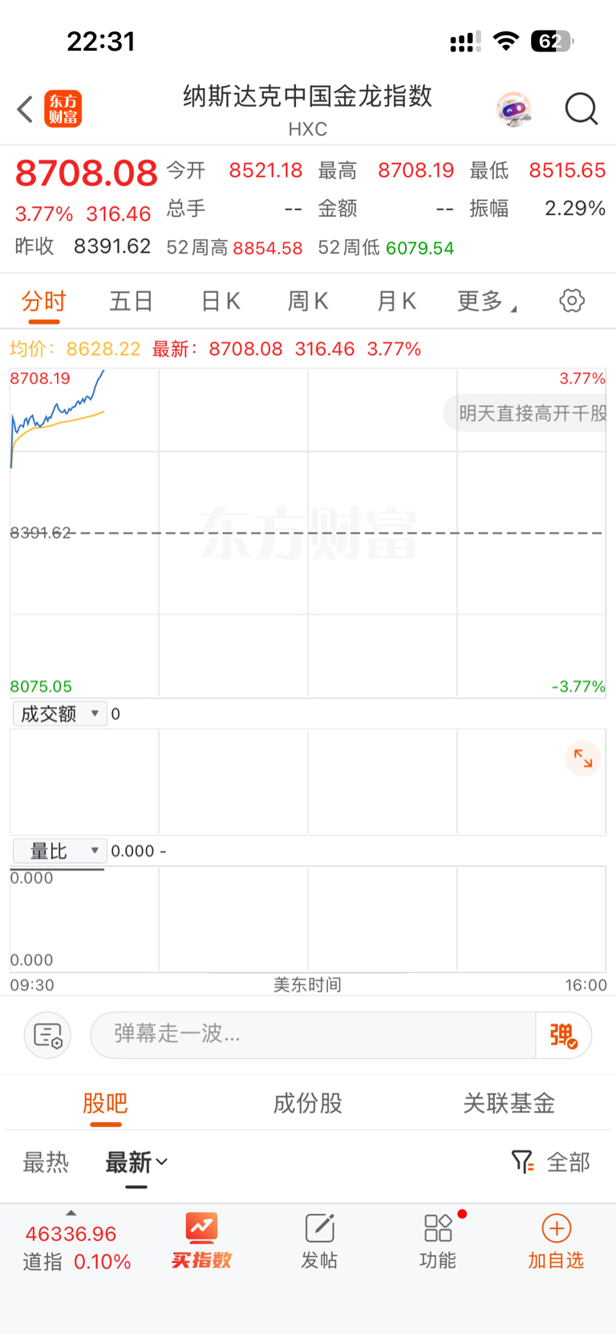This screenshot has width=616, height=1335.
Task: Open the 东方财富 logo icon
Action: click(63, 109)
